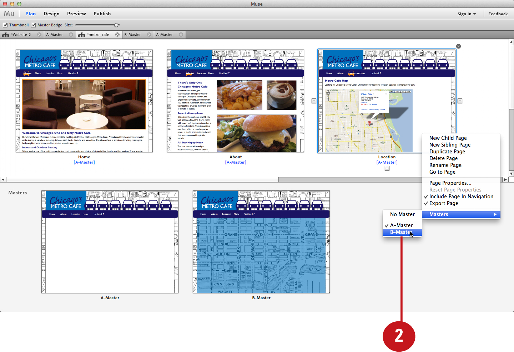Toggle the Master Badge checkbox
The width and height of the screenshot is (514, 352).
tap(34, 25)
